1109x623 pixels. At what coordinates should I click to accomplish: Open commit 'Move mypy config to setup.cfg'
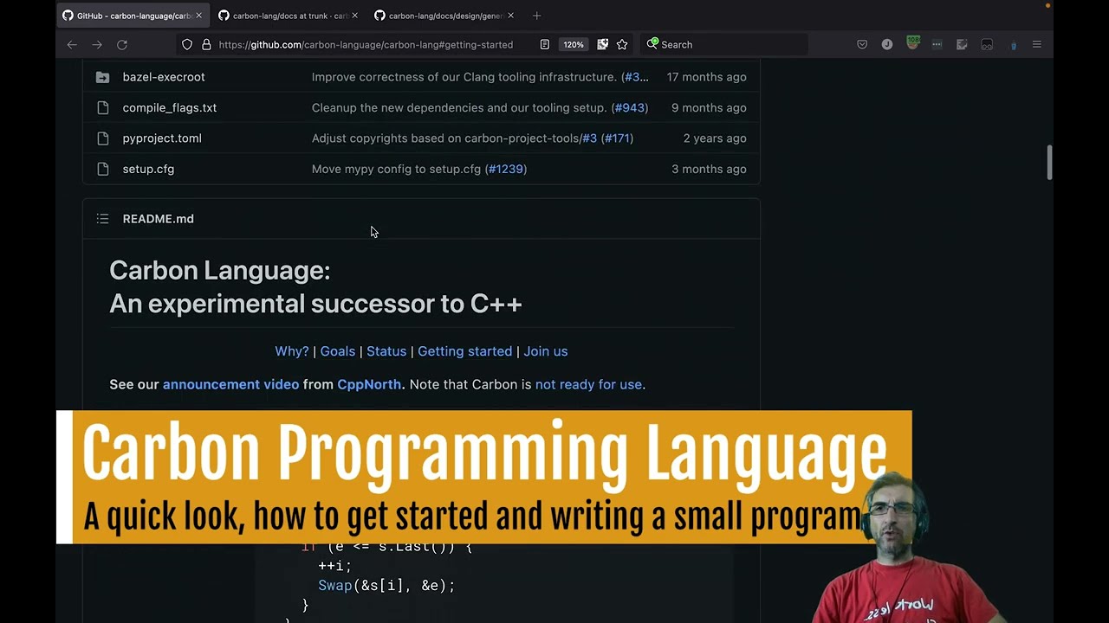(x=396, y=169)
